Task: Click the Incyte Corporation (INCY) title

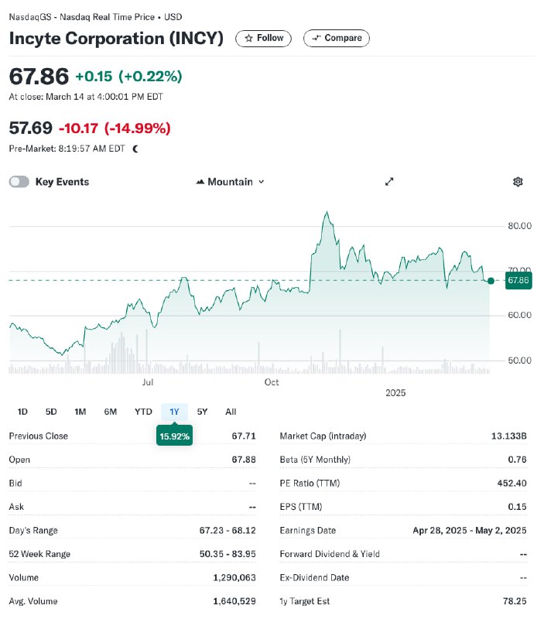Action: click(116, 38)
